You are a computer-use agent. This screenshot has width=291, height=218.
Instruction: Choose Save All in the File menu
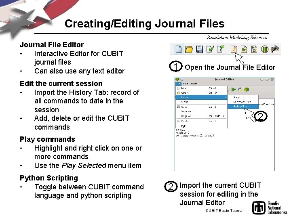(201, 116)
